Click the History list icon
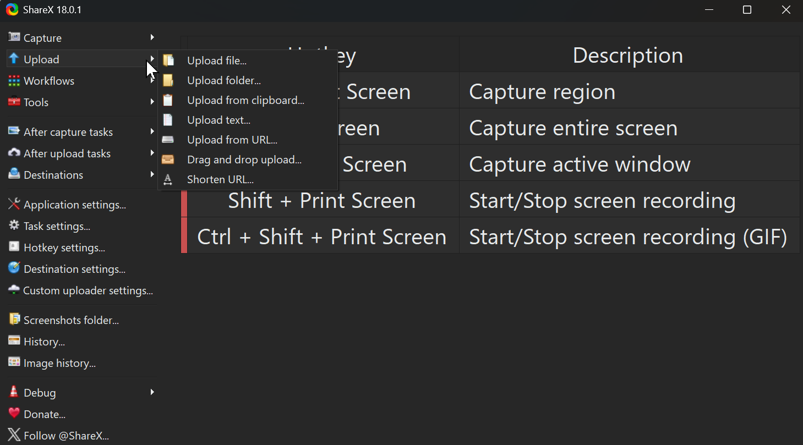Viewport: 803px width, 445px height. pos(14,341)
